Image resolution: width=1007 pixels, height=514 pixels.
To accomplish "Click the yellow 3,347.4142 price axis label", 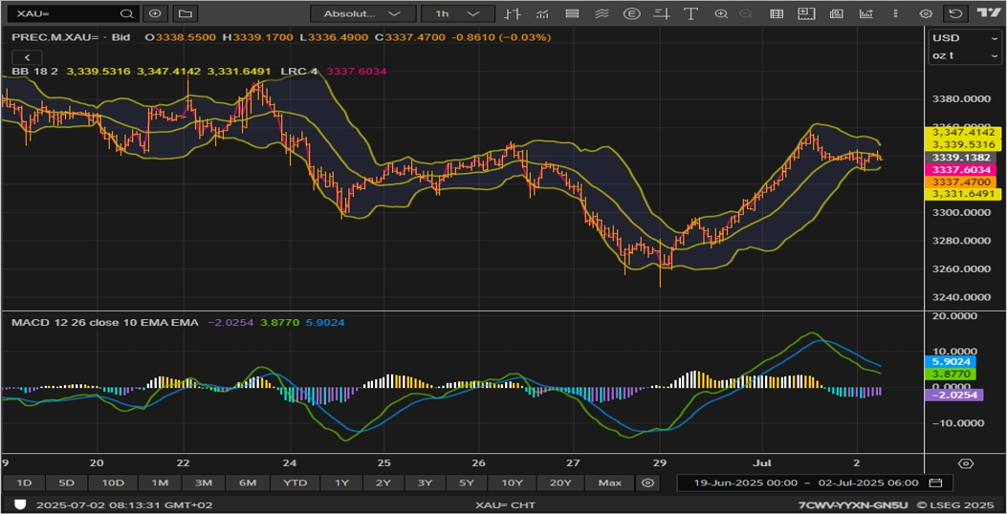I will click(x=963, y=133).
